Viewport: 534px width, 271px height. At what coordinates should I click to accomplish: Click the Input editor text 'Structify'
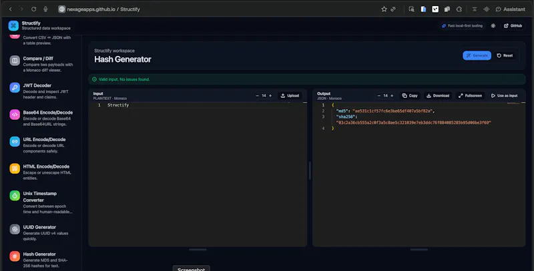(x=118, y=105)
